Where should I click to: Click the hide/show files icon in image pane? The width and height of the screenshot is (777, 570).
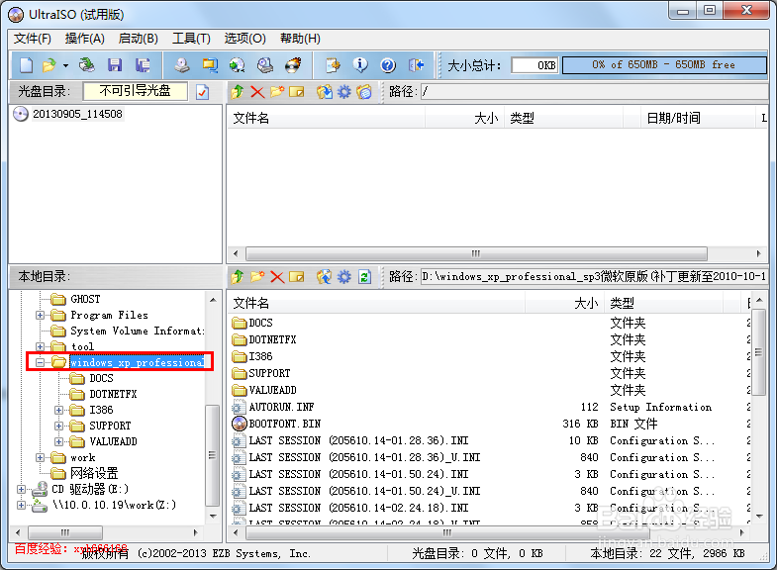click(x=363, y=92)
